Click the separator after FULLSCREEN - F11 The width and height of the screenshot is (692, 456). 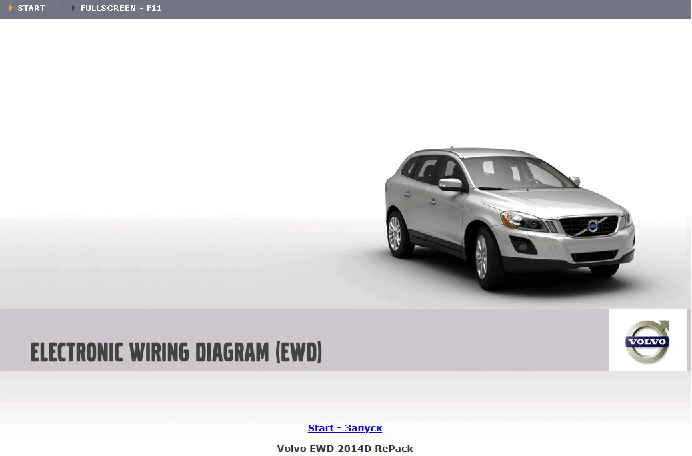coord(175,8)
